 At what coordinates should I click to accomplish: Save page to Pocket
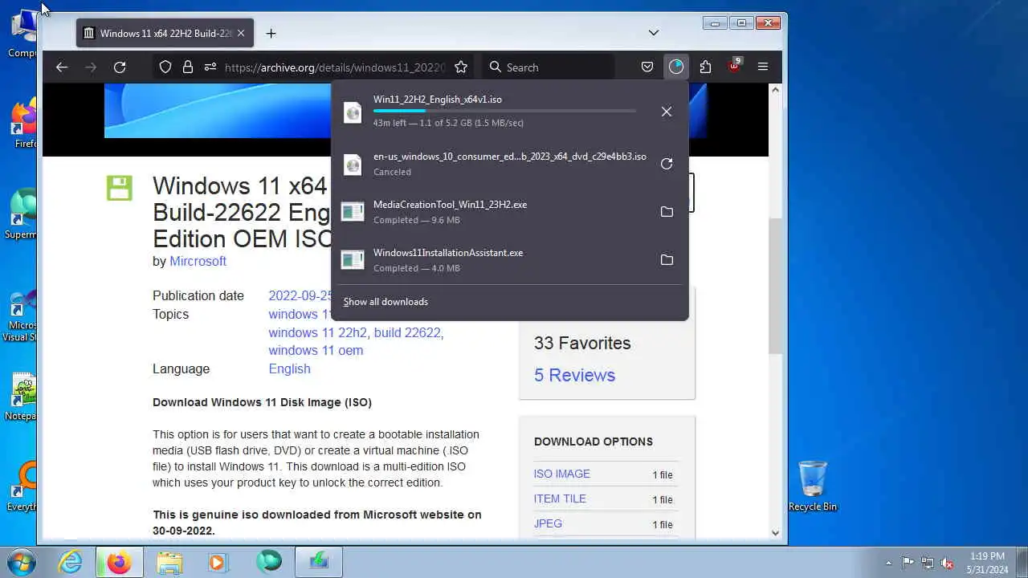[x=647, y=67]
